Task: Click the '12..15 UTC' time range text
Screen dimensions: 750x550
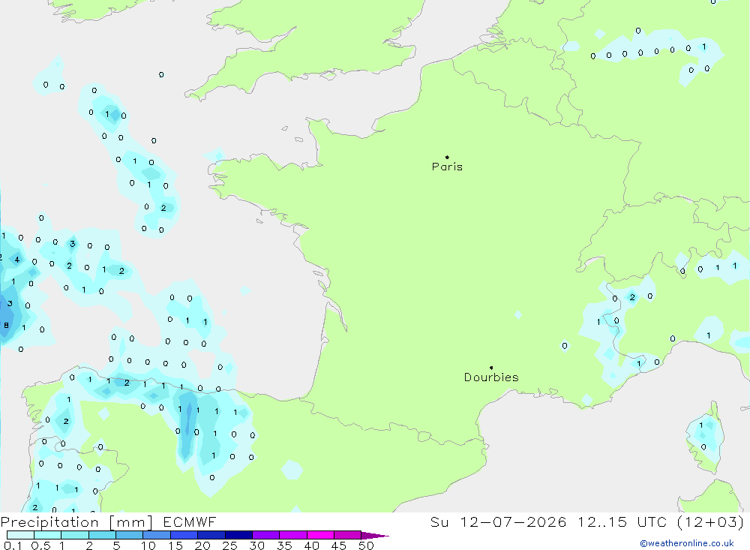Action: [624, 521]
